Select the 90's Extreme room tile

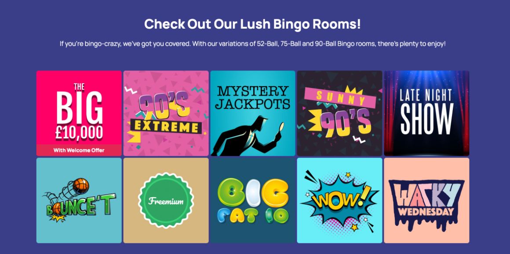166,113
